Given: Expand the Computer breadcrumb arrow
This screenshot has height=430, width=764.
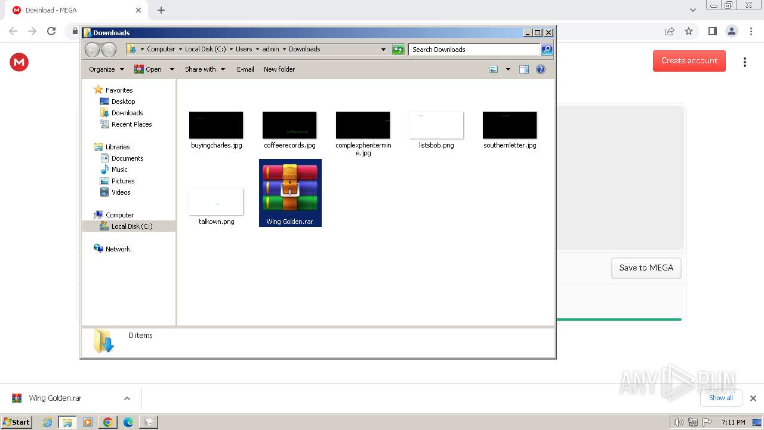Looking at the screenshot, I should [180, 49].
